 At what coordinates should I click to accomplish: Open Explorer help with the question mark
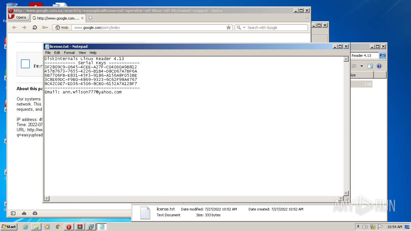[x=379, y=66]
